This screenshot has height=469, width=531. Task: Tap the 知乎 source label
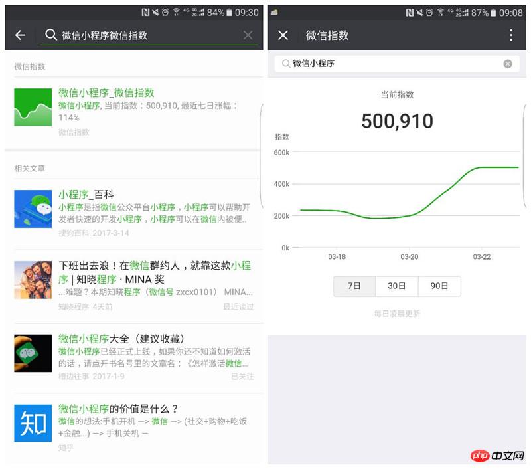tap(66, 448)
